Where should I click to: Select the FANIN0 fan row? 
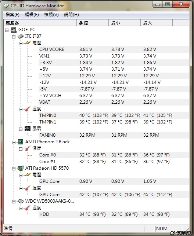coord(114,135)
